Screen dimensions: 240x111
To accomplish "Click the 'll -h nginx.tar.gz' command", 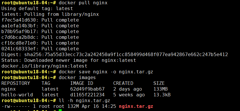I will [x=85, y=101].
